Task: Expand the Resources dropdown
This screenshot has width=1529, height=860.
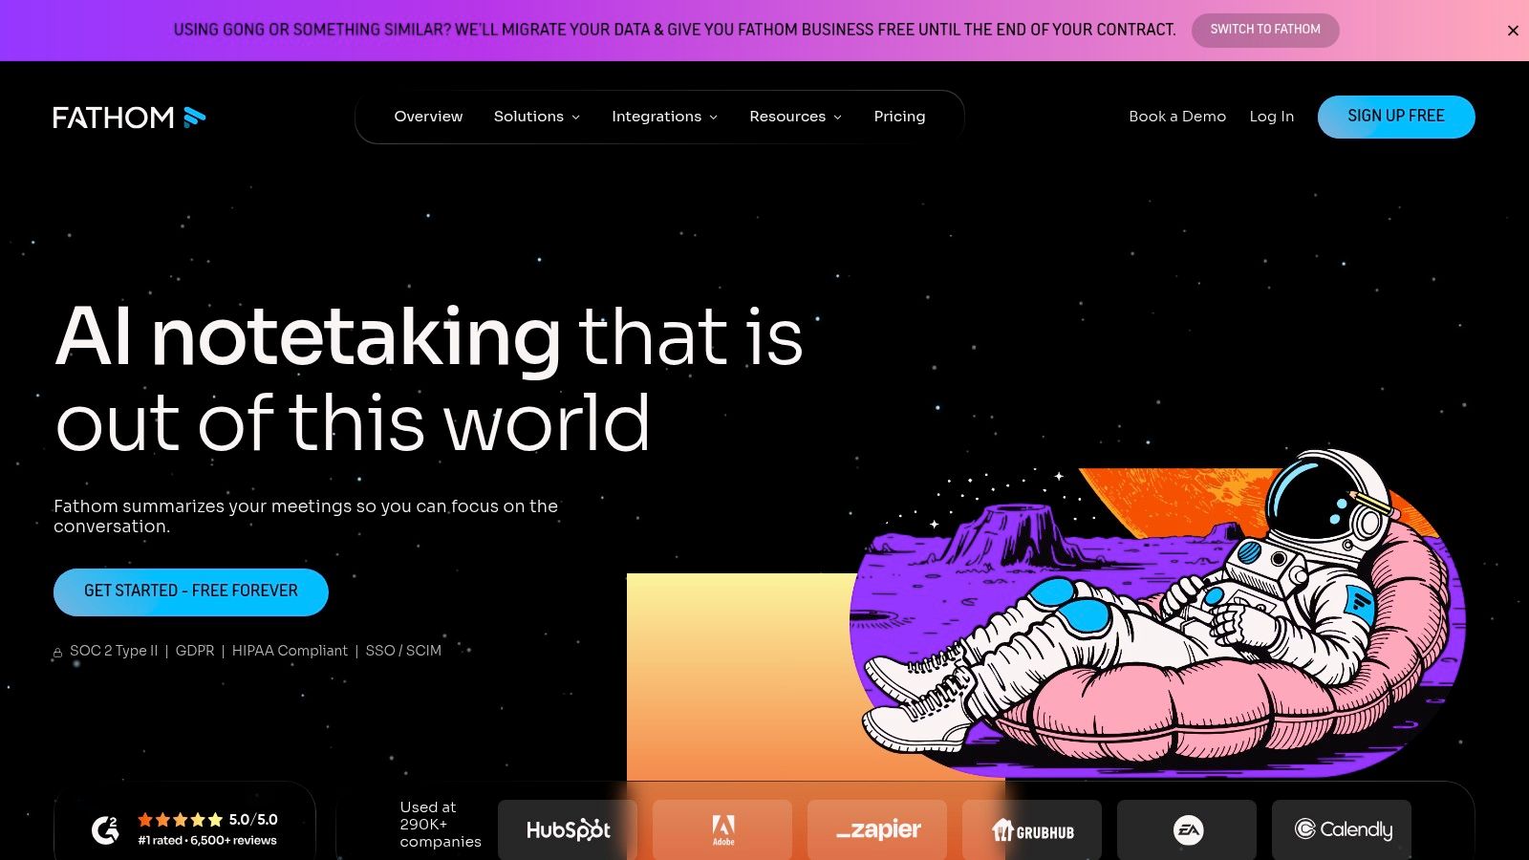Action: tap(795, 117)
